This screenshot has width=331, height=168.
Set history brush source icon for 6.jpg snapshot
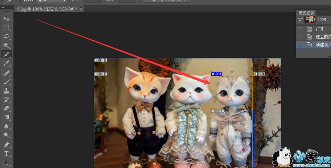tap(300, 20)
